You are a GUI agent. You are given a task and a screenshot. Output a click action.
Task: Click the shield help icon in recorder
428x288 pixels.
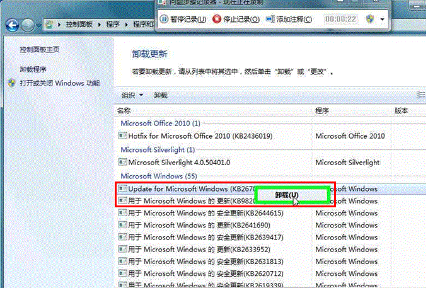pos(370,19)
